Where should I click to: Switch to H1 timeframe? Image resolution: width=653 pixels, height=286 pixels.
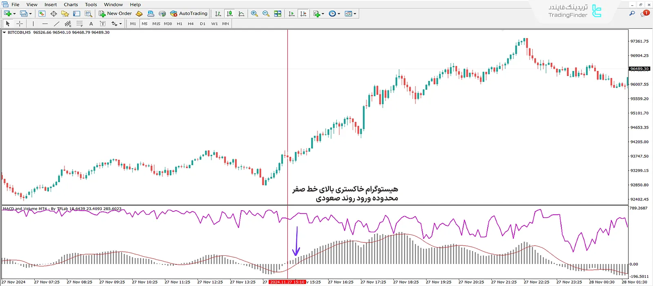click(x=180, y=24)
